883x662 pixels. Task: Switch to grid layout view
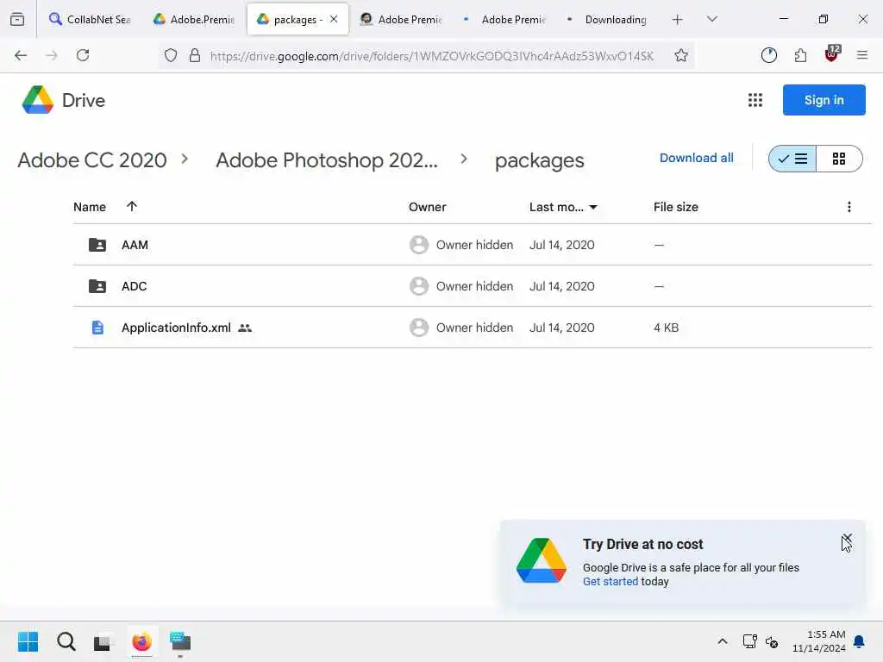(x=839, y=159)
